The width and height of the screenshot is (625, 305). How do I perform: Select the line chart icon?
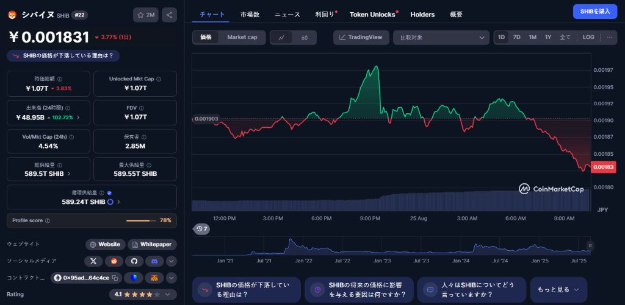pos(281,37)
